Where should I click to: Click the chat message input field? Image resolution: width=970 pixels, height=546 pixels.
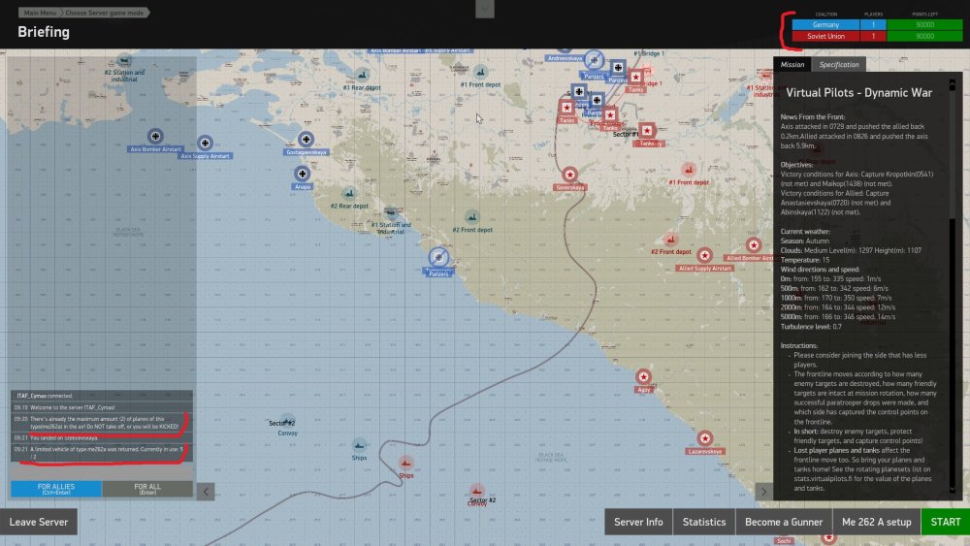click(102, 471)
